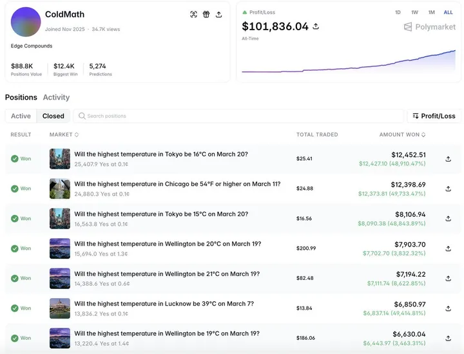Viewport: 464px width, 354px height.
Task: Click the $12.4K Biggest Win stat
Action: pyautogui.click(x=65, y=70)
